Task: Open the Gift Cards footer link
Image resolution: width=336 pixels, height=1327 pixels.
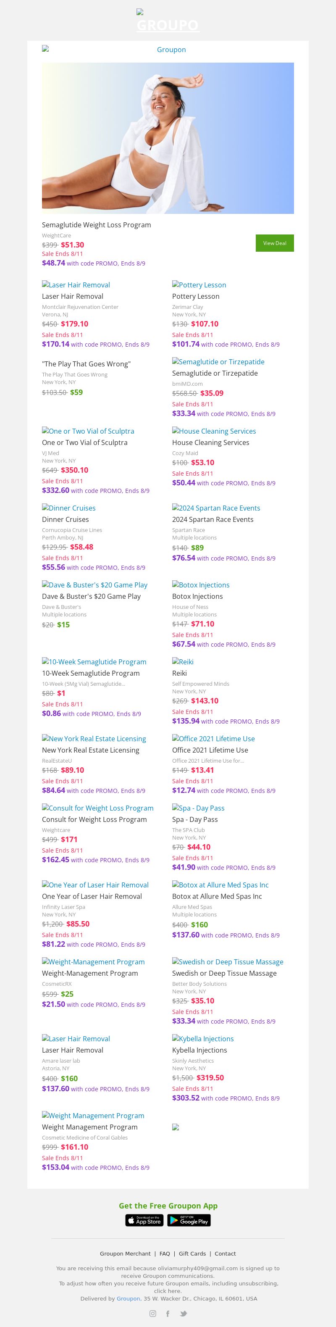Action: 192,1253
